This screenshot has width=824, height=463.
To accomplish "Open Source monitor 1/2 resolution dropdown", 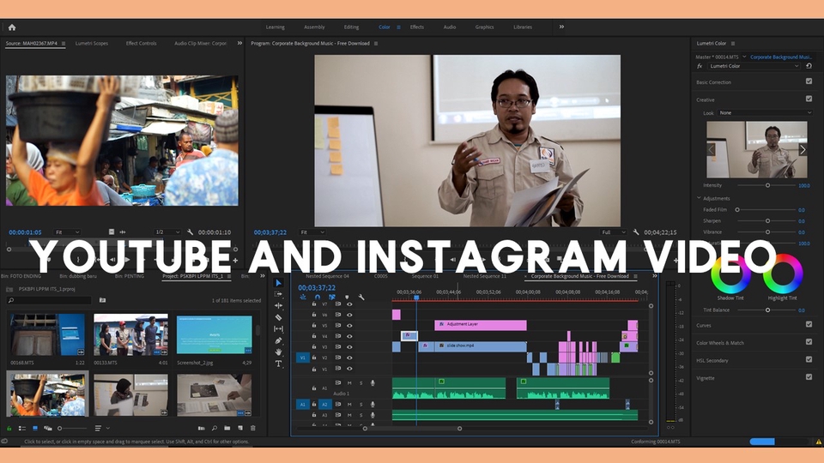I will pyautogui.click(x=167, y=232).
